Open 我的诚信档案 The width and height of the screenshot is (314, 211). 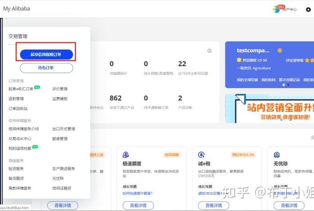[20, 148]
